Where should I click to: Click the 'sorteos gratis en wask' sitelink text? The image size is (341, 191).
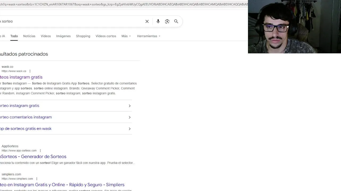tap(26, 129)
